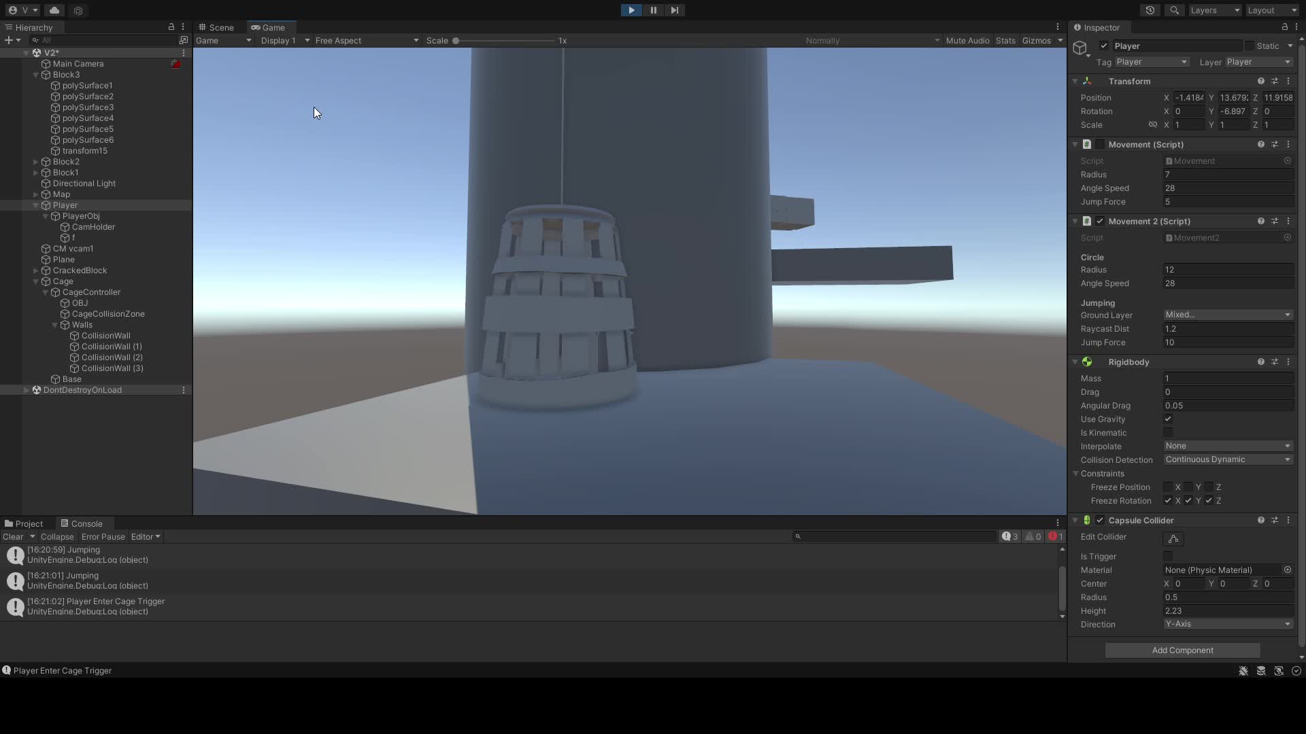
Task: Open the Free Aspect dropdown
Action: point(366,41)
